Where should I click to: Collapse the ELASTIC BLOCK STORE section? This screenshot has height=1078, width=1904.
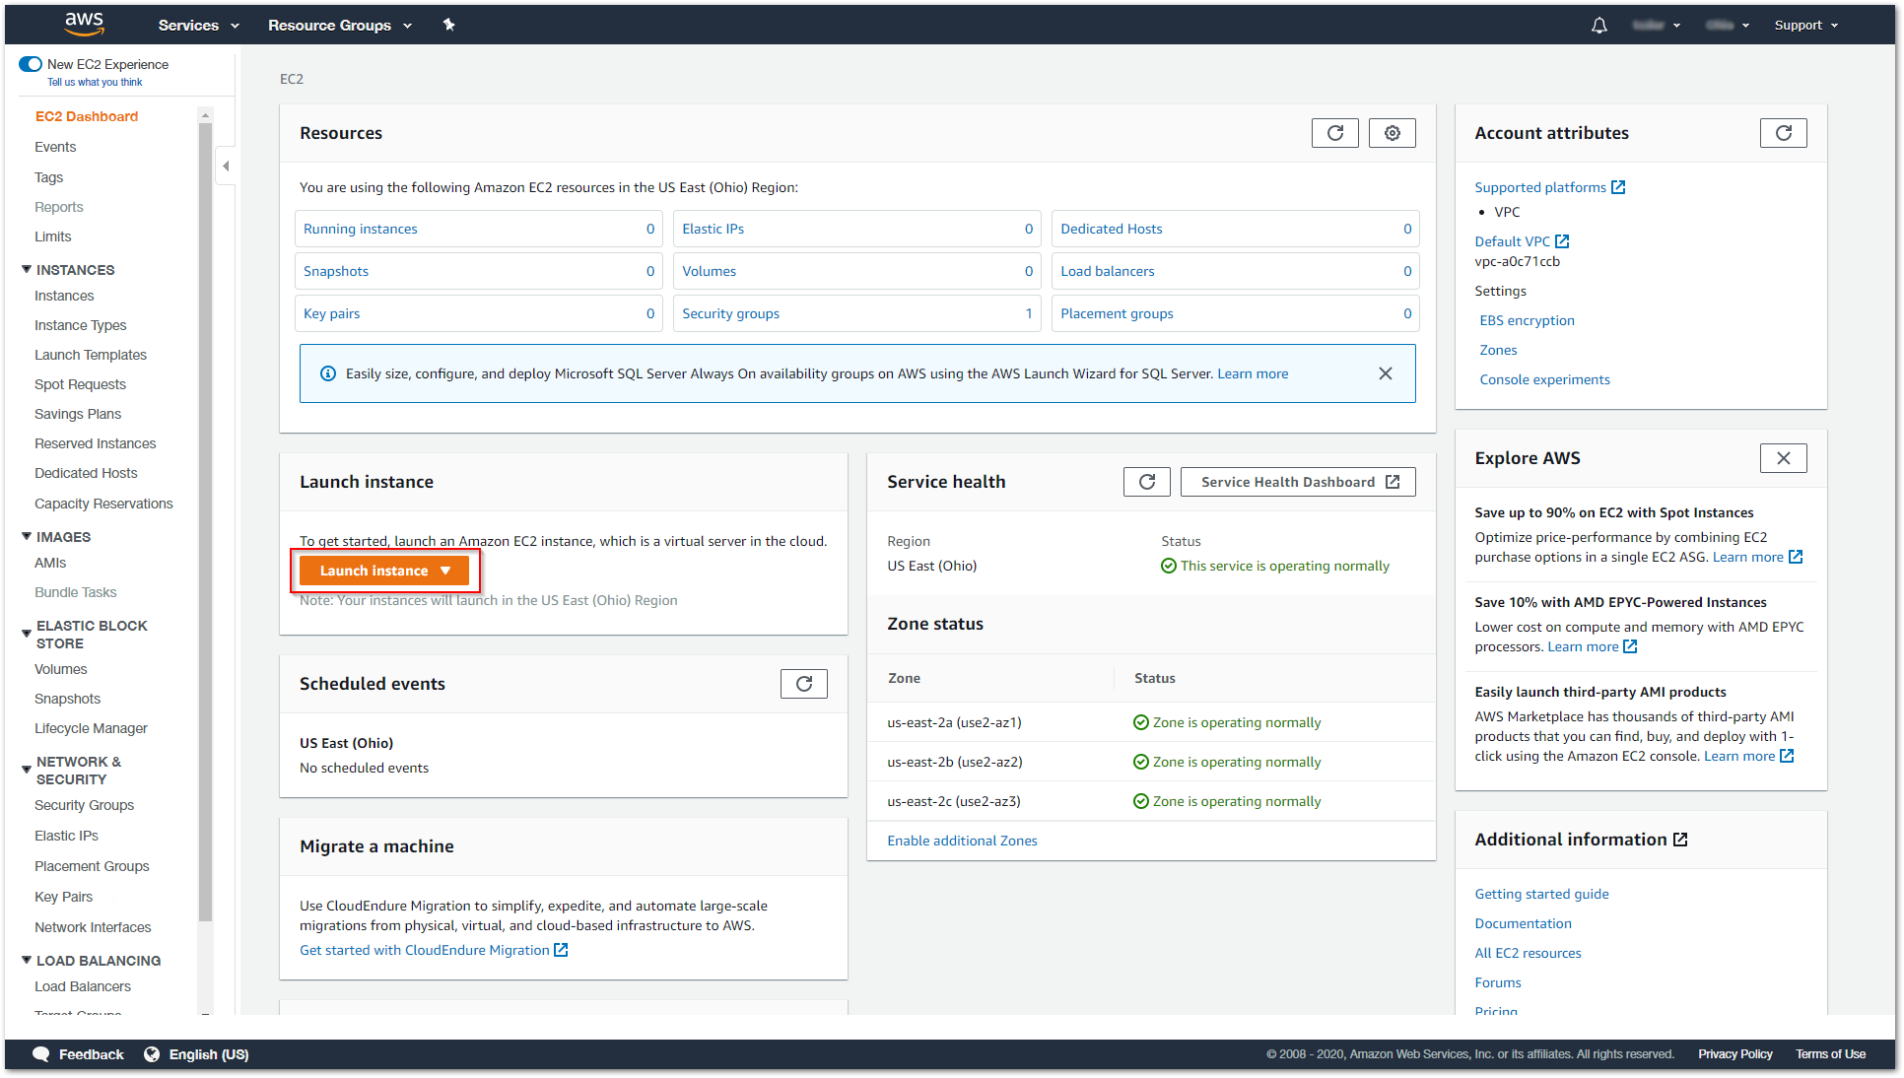coord(27,634)
